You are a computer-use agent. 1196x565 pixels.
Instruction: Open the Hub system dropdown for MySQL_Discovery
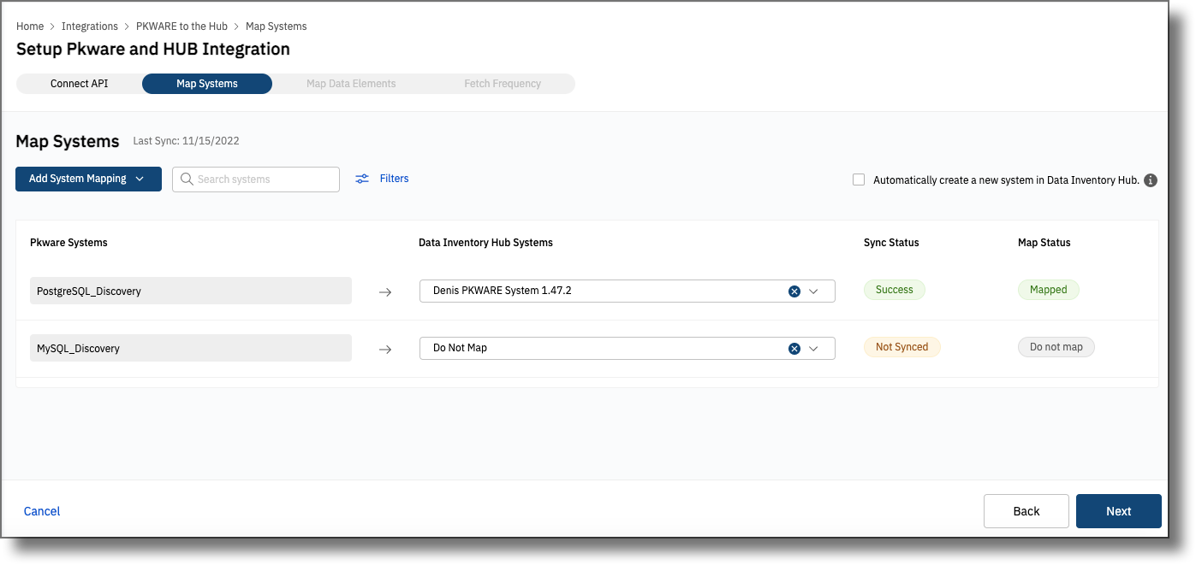click(815, 348)
